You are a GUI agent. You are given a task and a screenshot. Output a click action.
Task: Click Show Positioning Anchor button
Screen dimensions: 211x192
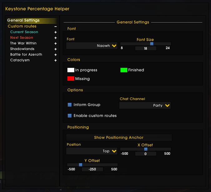coord(119,138)
